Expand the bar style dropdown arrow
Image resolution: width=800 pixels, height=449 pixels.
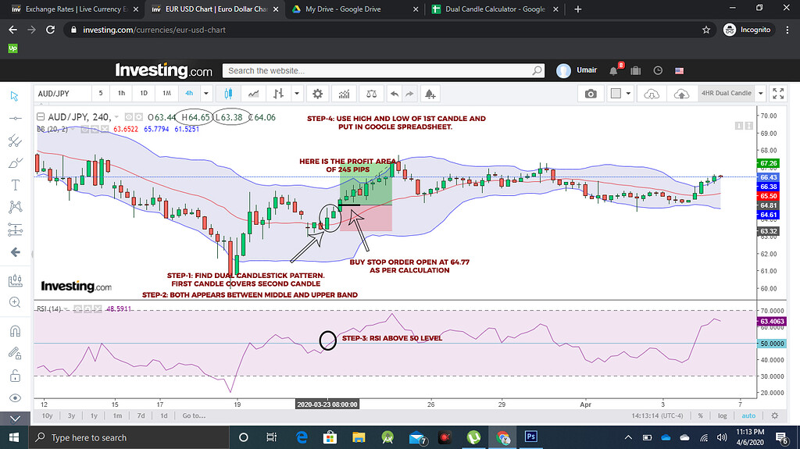[x=297, y=94]
